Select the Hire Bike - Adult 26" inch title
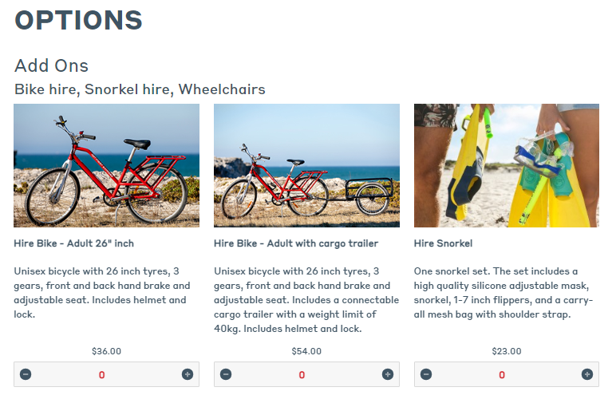Screen dimensions: 616x403 coord(74,243)
